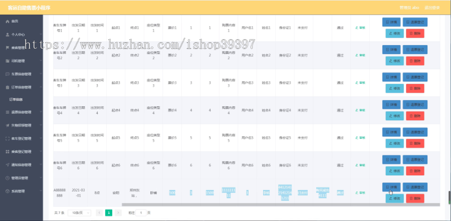
Task: Click 修改 for the 起点1 row
Action: point(395,34)
